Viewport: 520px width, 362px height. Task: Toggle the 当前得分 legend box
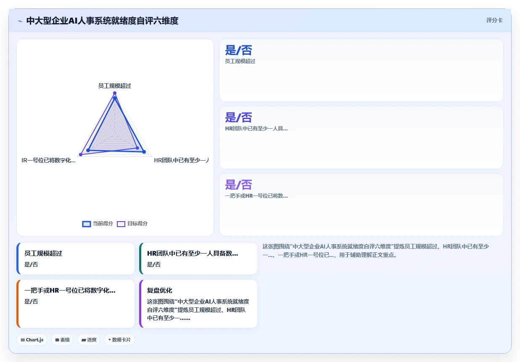pyautogui.click(x=87, y=224)
